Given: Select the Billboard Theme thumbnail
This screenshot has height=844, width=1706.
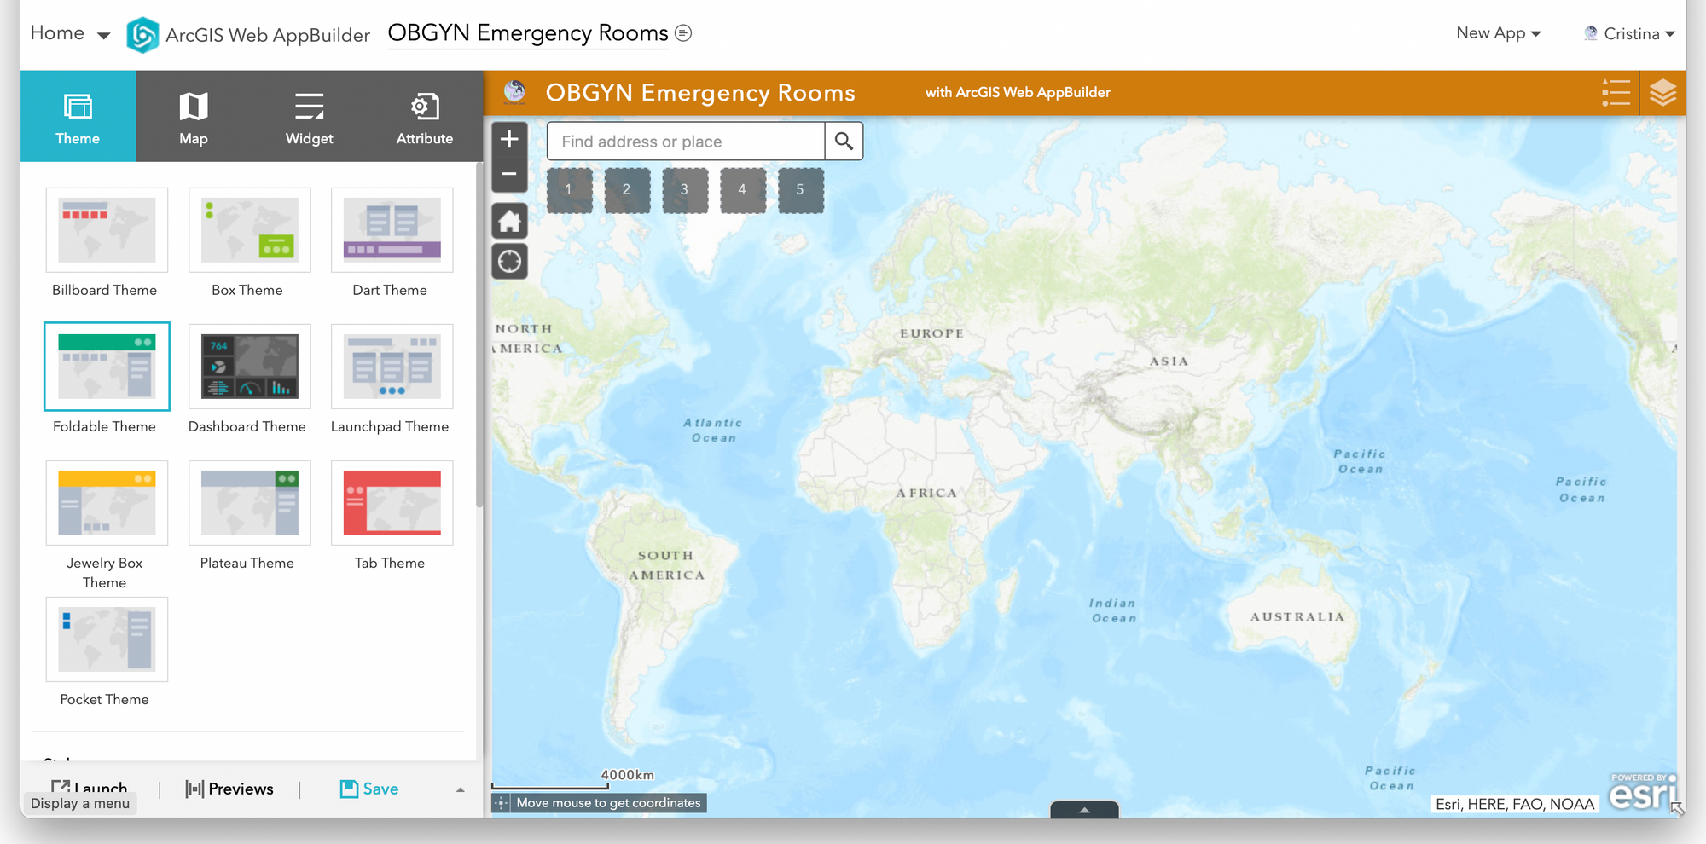Looking at the screenshot, I should pos(107,230).
